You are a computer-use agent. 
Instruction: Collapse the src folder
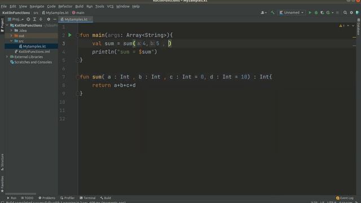[x=11, y=41]
